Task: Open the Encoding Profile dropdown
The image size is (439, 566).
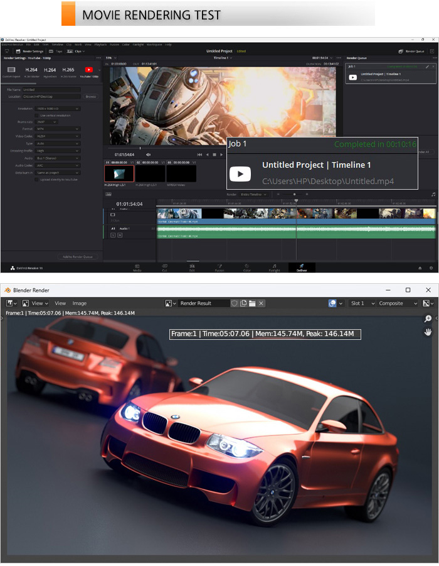Action: tap(58, 151)
